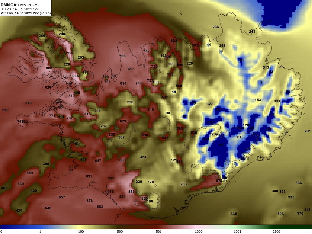Image resolution: width=312 pixels, height=234 pixels.
Task: Click the map value "186"
Action: click(150, 201)
